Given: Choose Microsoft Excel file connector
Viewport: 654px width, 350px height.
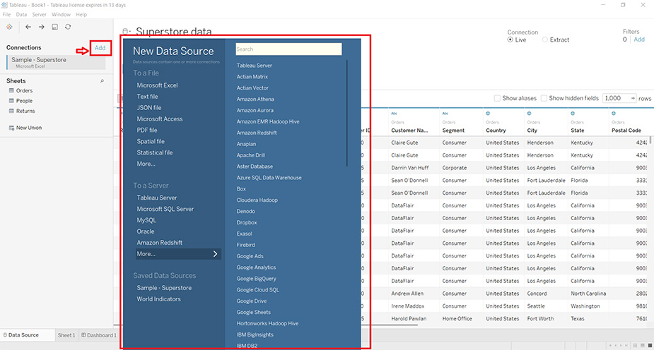Looking at the screenshot, I should point(157,85).
